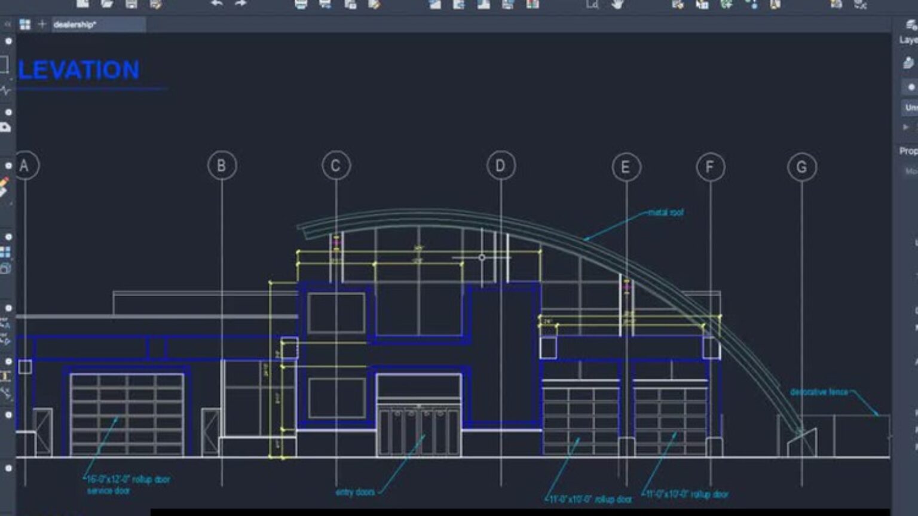Select the Text tool in the left sidebar
The width and height of the screenshot is (918, 516).
pyautogui.click(x=5, y=377)
